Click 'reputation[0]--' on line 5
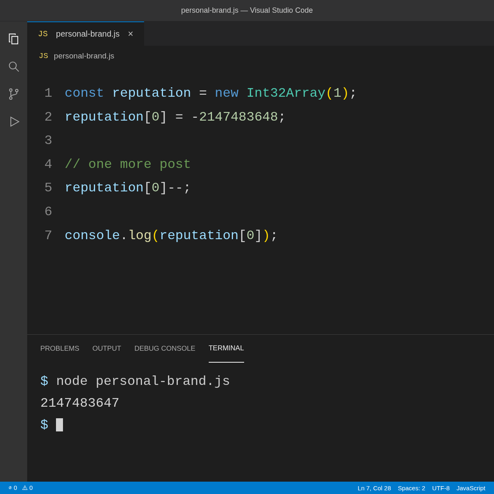This screenshot has height=494, width=494. point(124,188)
